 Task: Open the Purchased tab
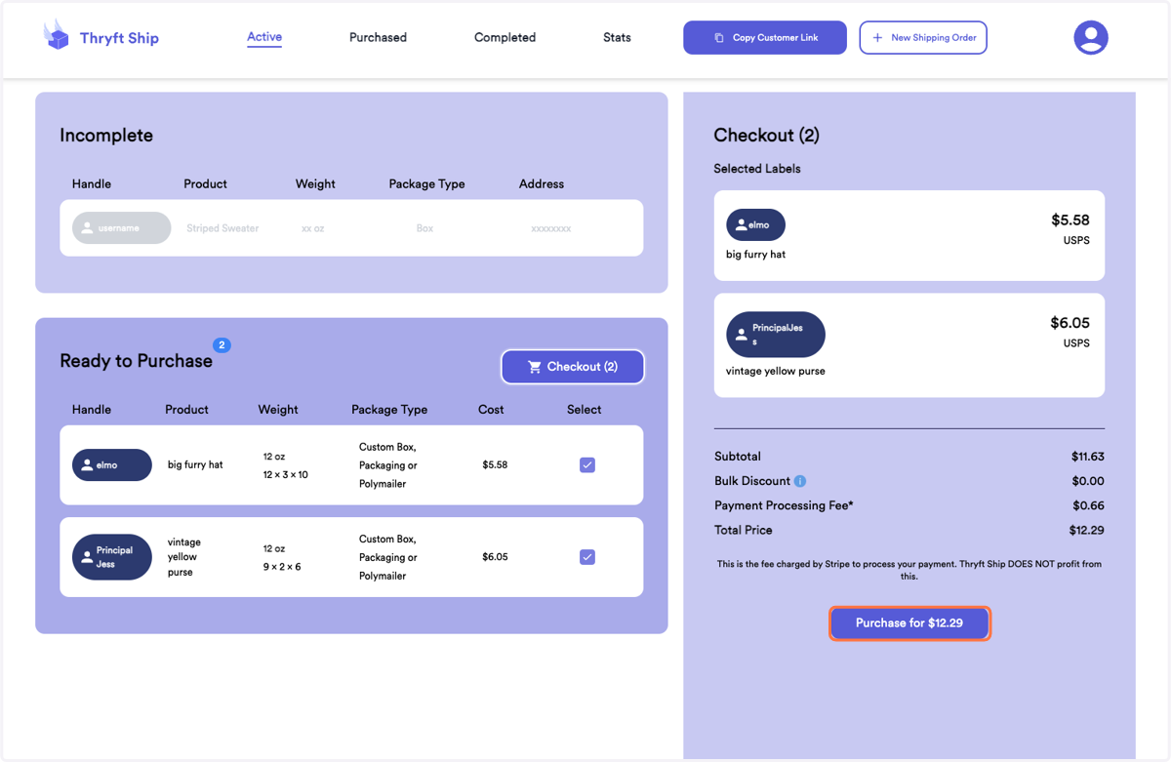[x=378, y=38]
